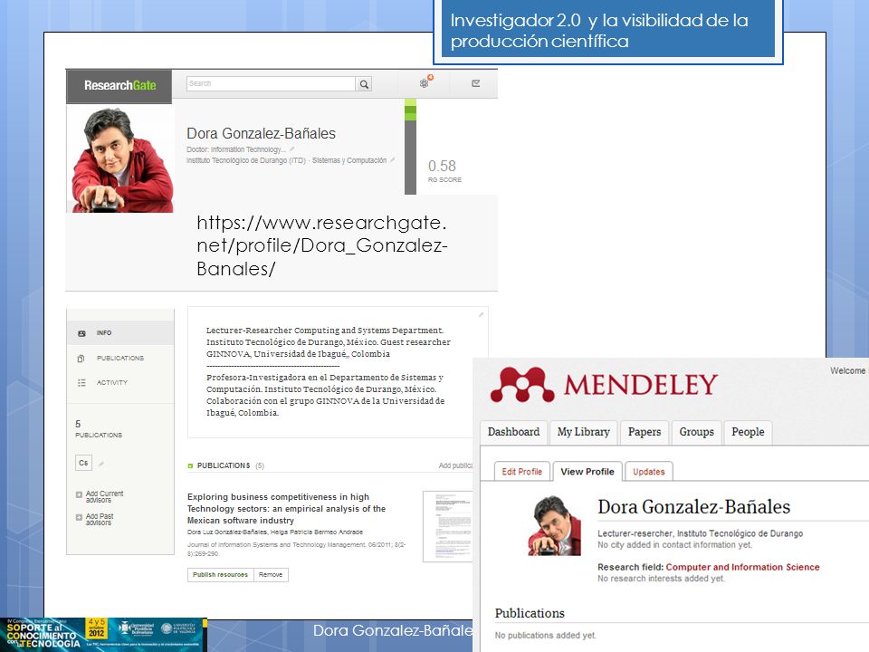The width and height of the screenshot is (869, 652).
Task: Open the Mendeley Papers tab
Action: click(645, 432)
